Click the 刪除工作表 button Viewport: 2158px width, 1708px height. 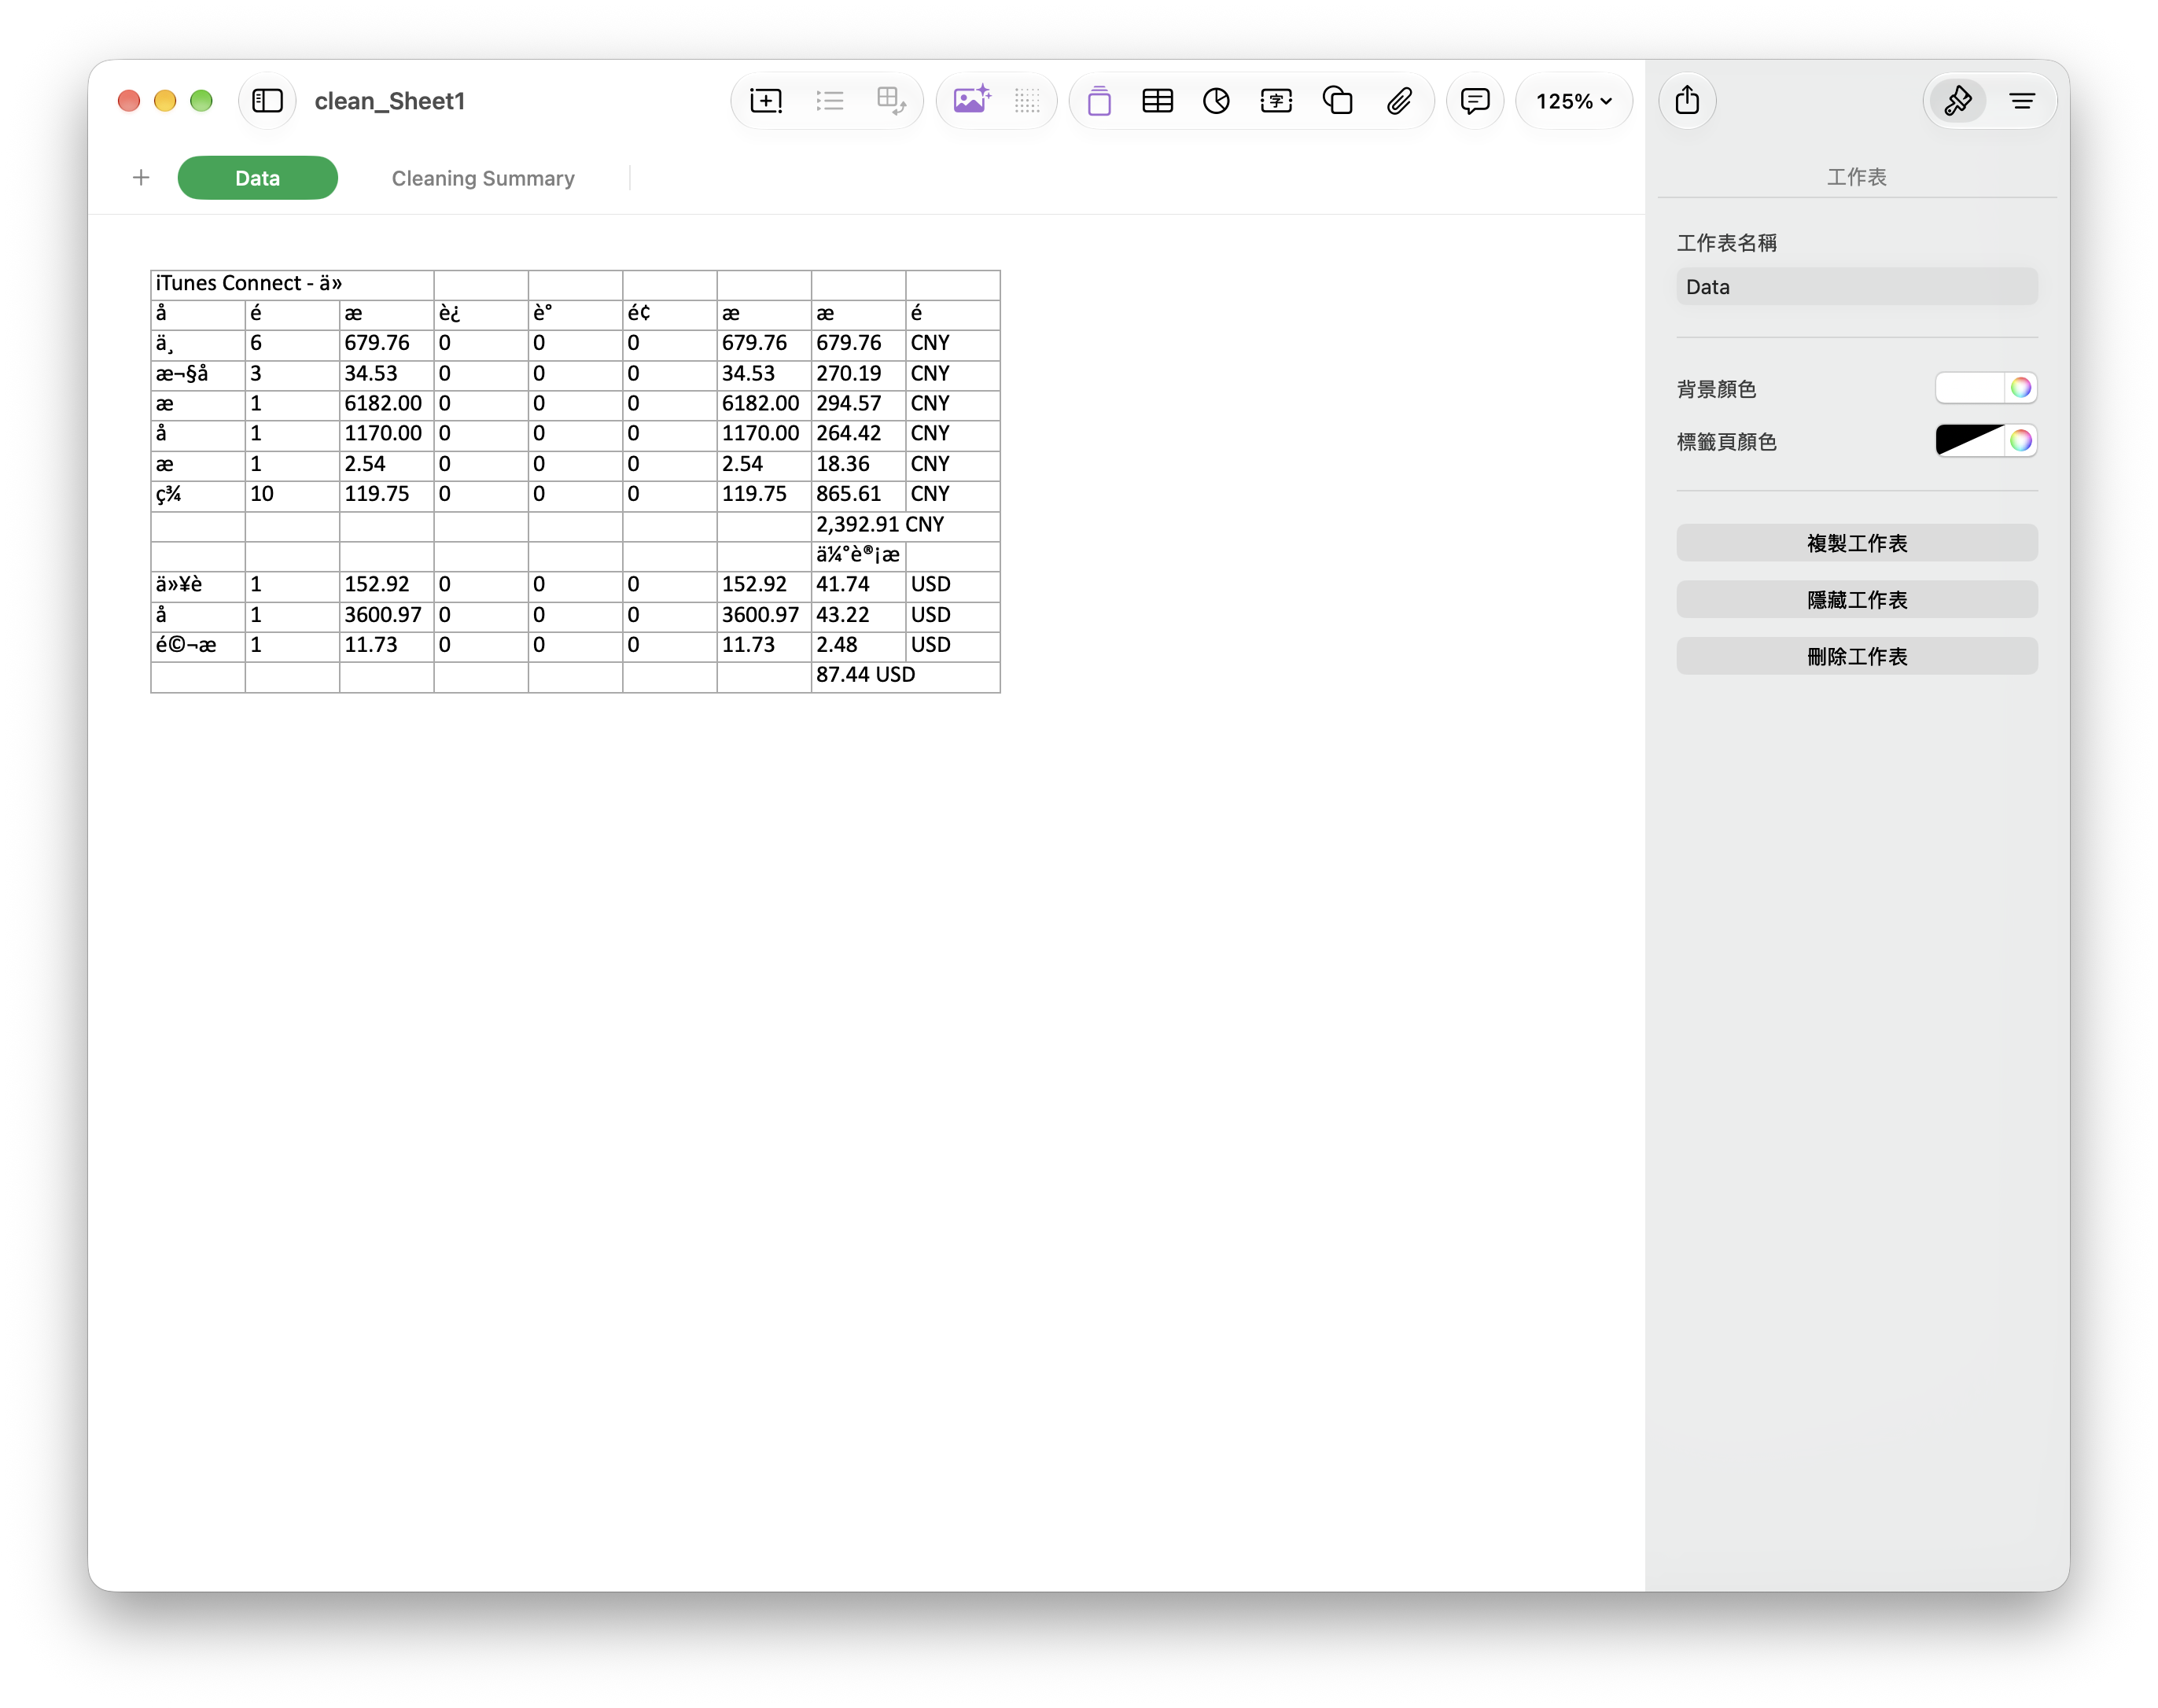(1857, 657)
